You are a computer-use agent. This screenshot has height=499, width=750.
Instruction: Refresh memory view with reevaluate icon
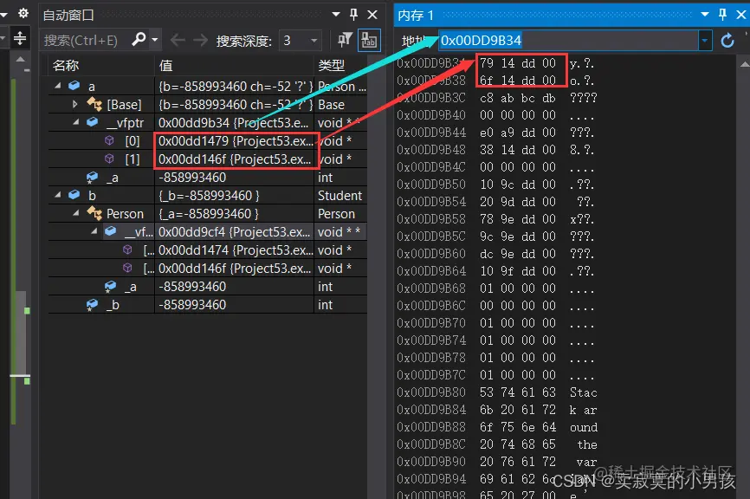pos(727,41)
